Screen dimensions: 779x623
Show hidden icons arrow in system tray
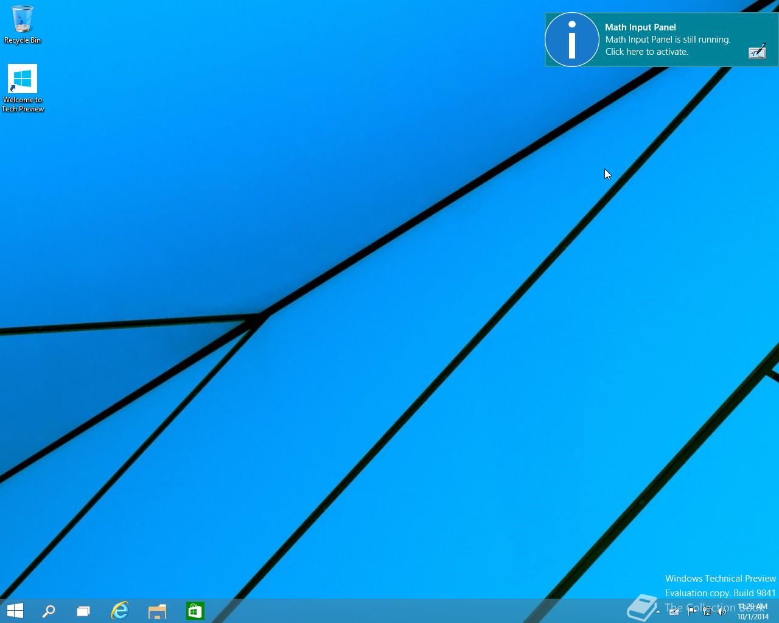click(658, 611)
